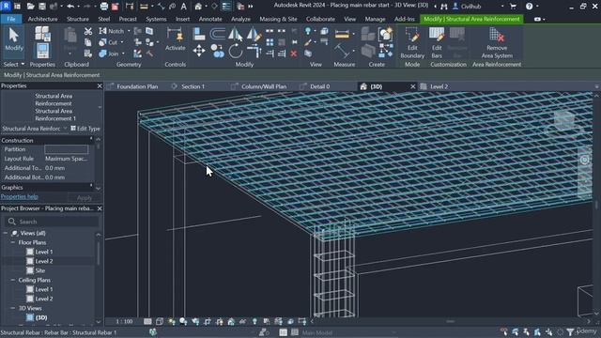The height and width of the screenshot is (338, 601).
Task: Select the Copy tool
Action: pyautogui.click(x=217, y=51)
